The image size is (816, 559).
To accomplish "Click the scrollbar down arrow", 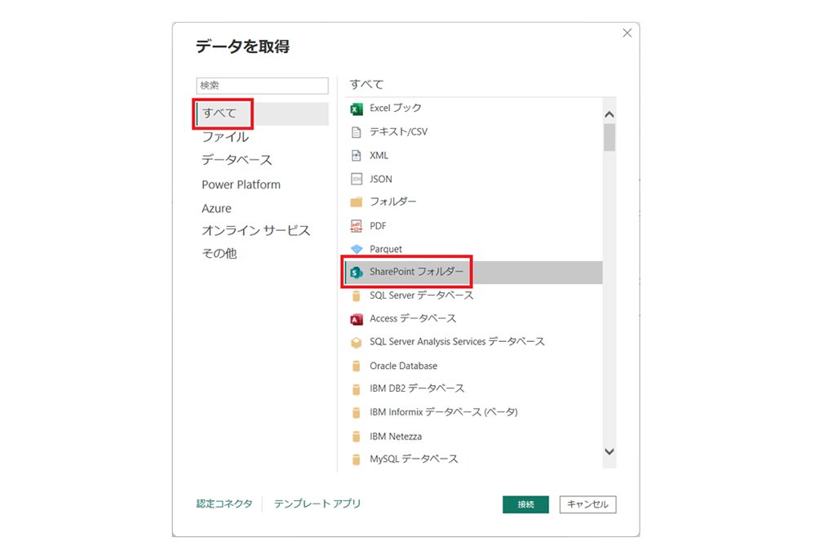I will [610, 452].
